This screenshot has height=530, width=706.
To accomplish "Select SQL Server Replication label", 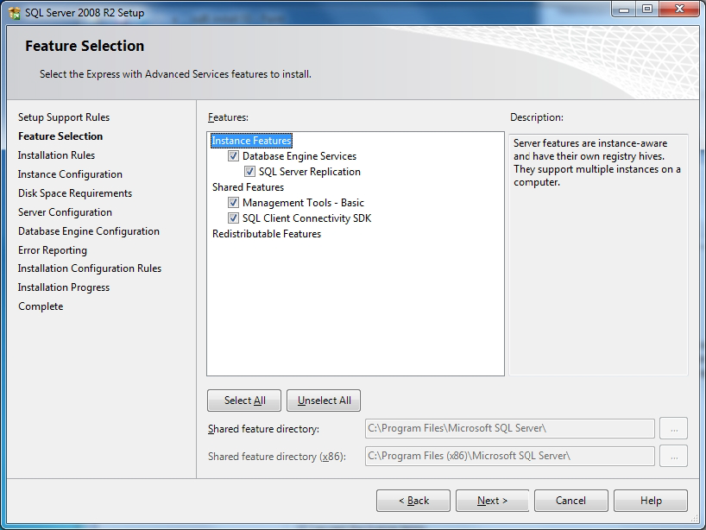I will pos(309,172).
